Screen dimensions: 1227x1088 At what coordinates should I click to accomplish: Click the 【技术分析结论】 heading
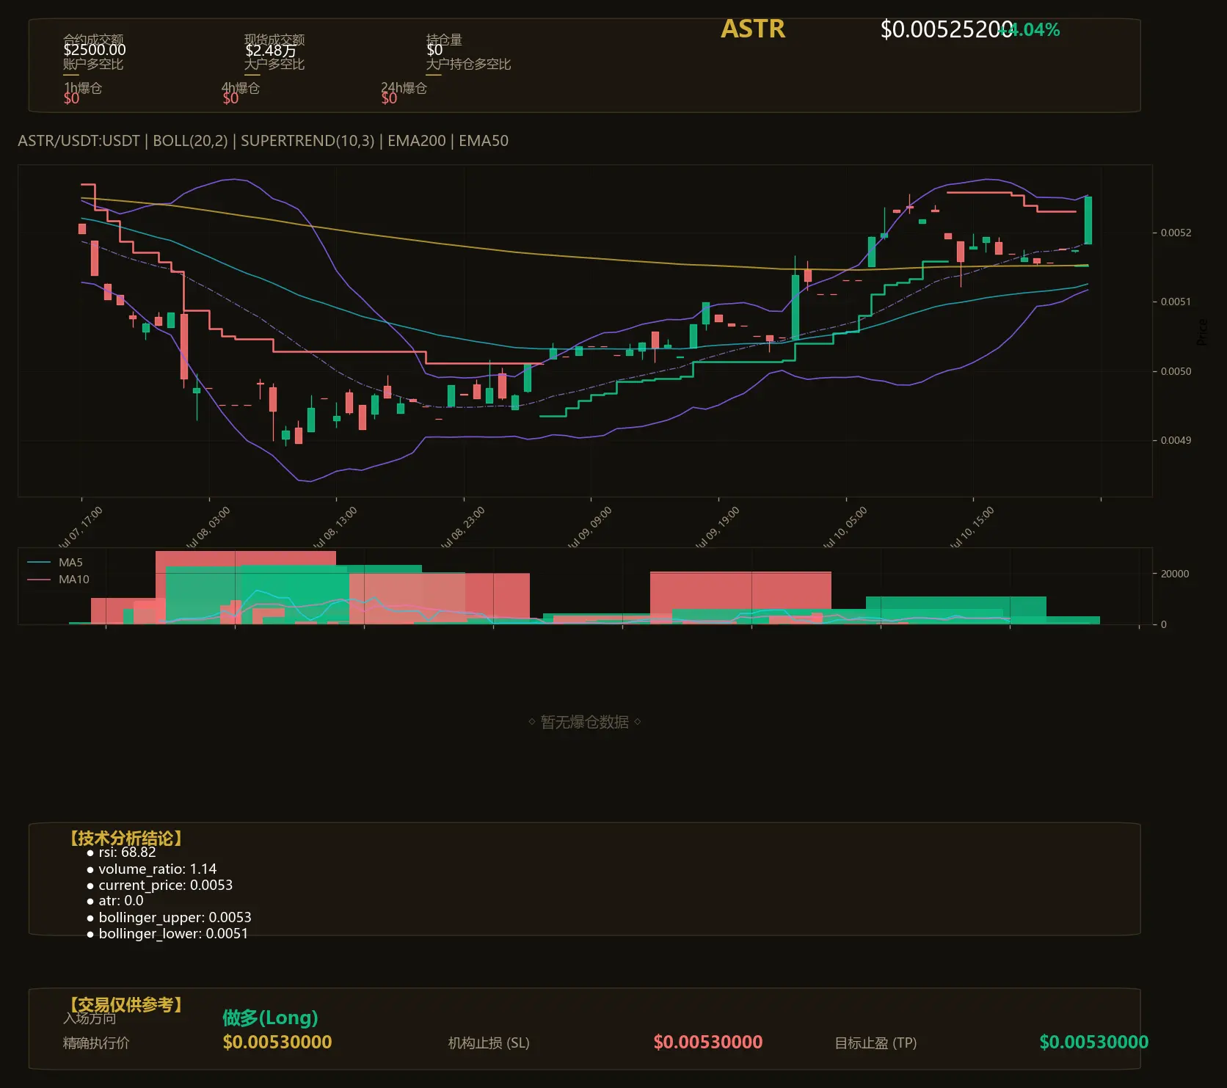click(125, 839)
